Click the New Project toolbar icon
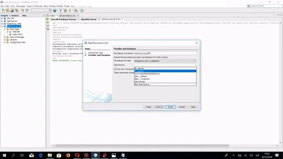Viewport: 283px width, 159px height. point(8,11)
